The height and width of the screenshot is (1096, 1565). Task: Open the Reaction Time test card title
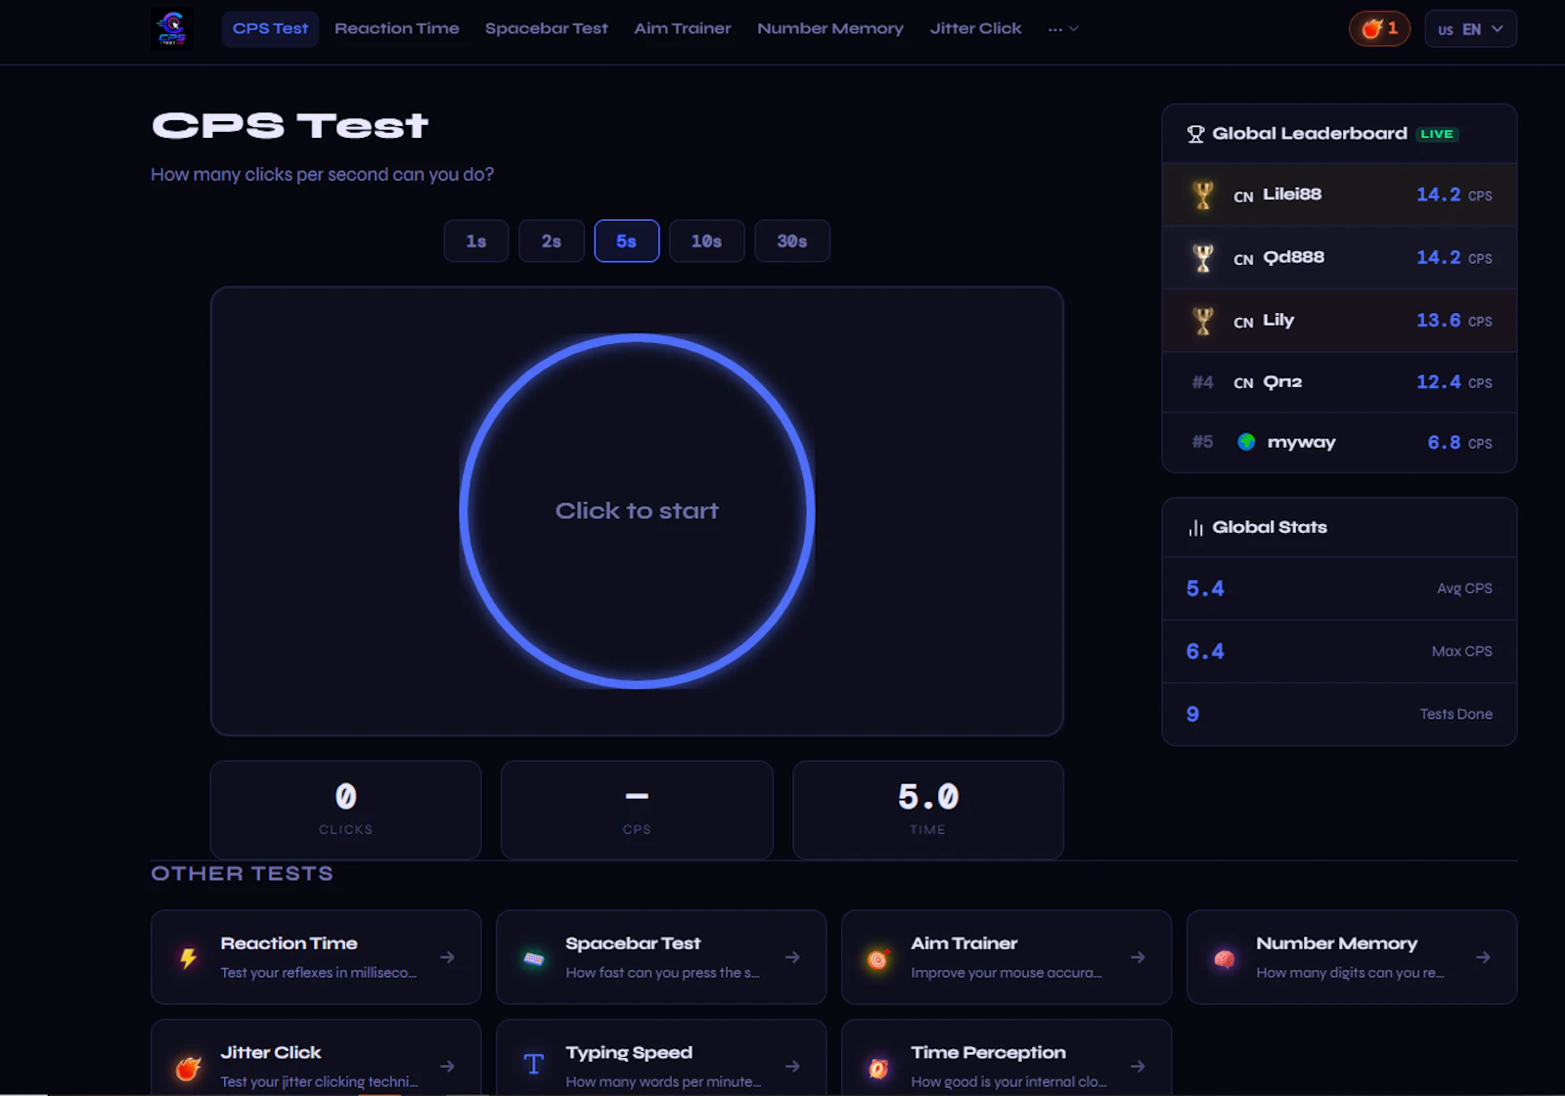290,943
